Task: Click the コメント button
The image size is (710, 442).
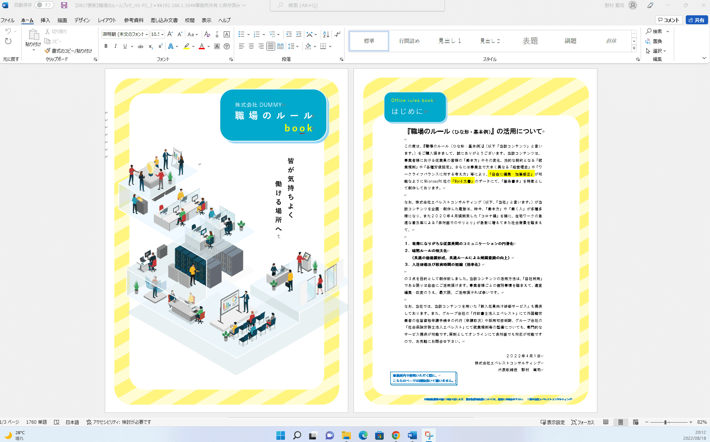Action: [x=669, y=20]
